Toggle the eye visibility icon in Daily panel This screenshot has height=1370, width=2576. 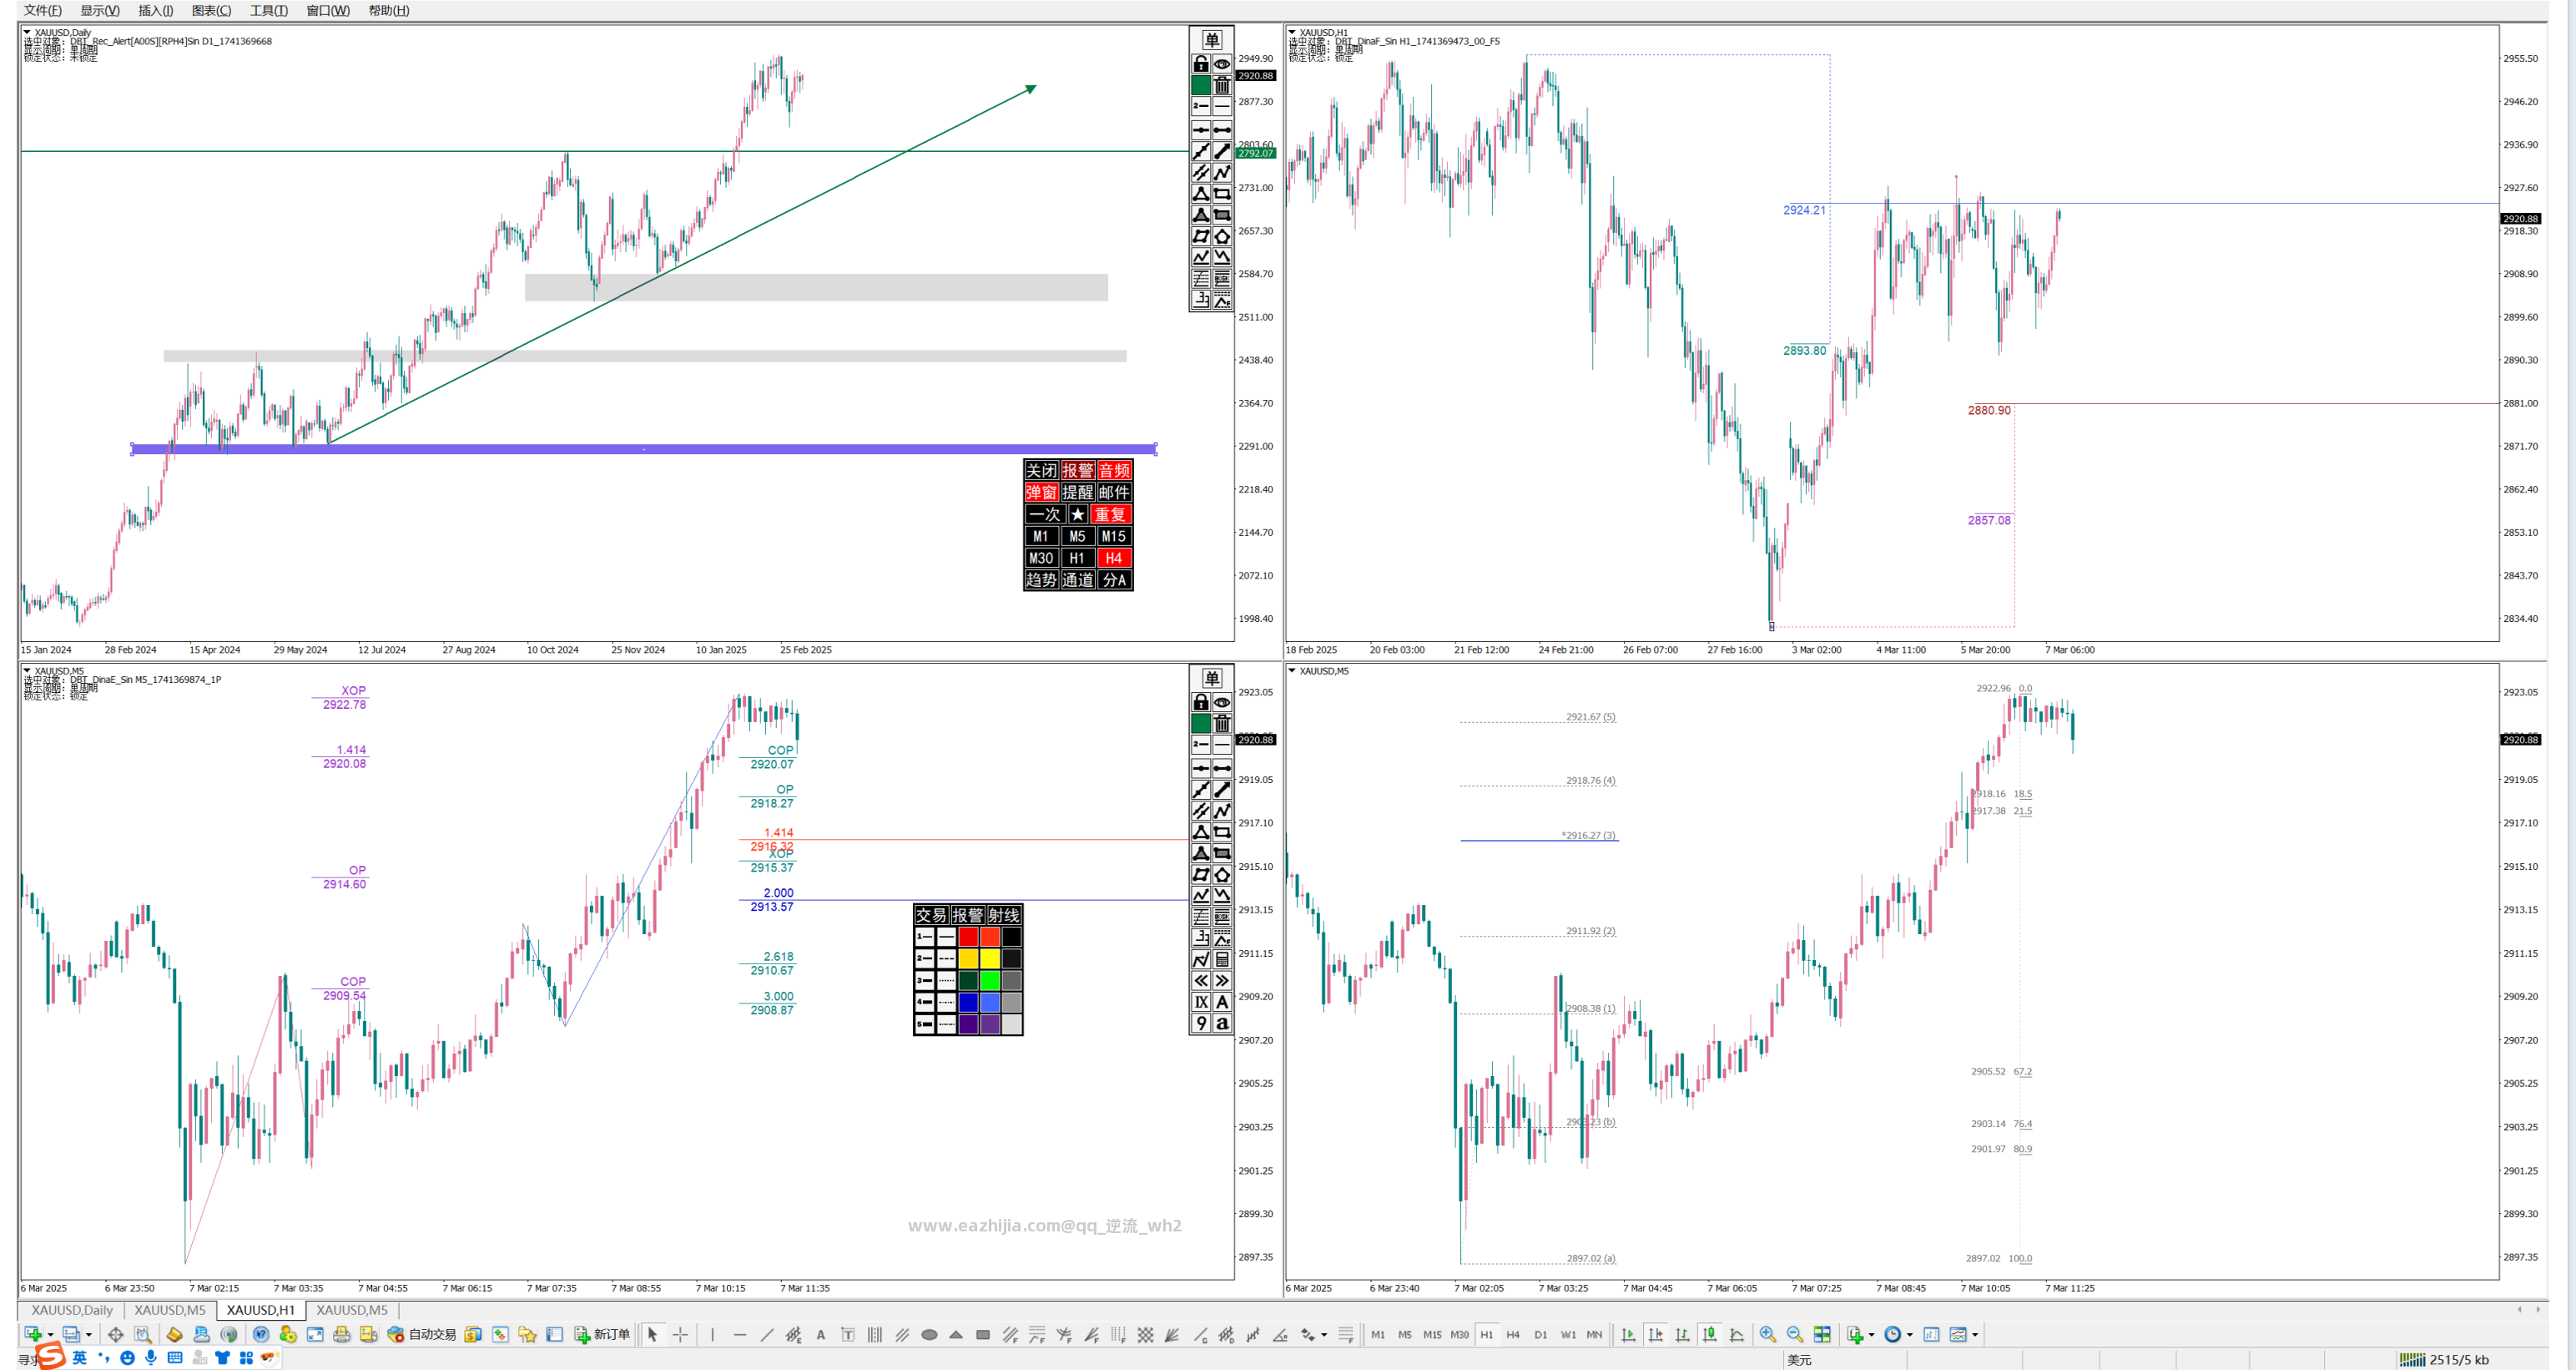(x=1222, y=64)
